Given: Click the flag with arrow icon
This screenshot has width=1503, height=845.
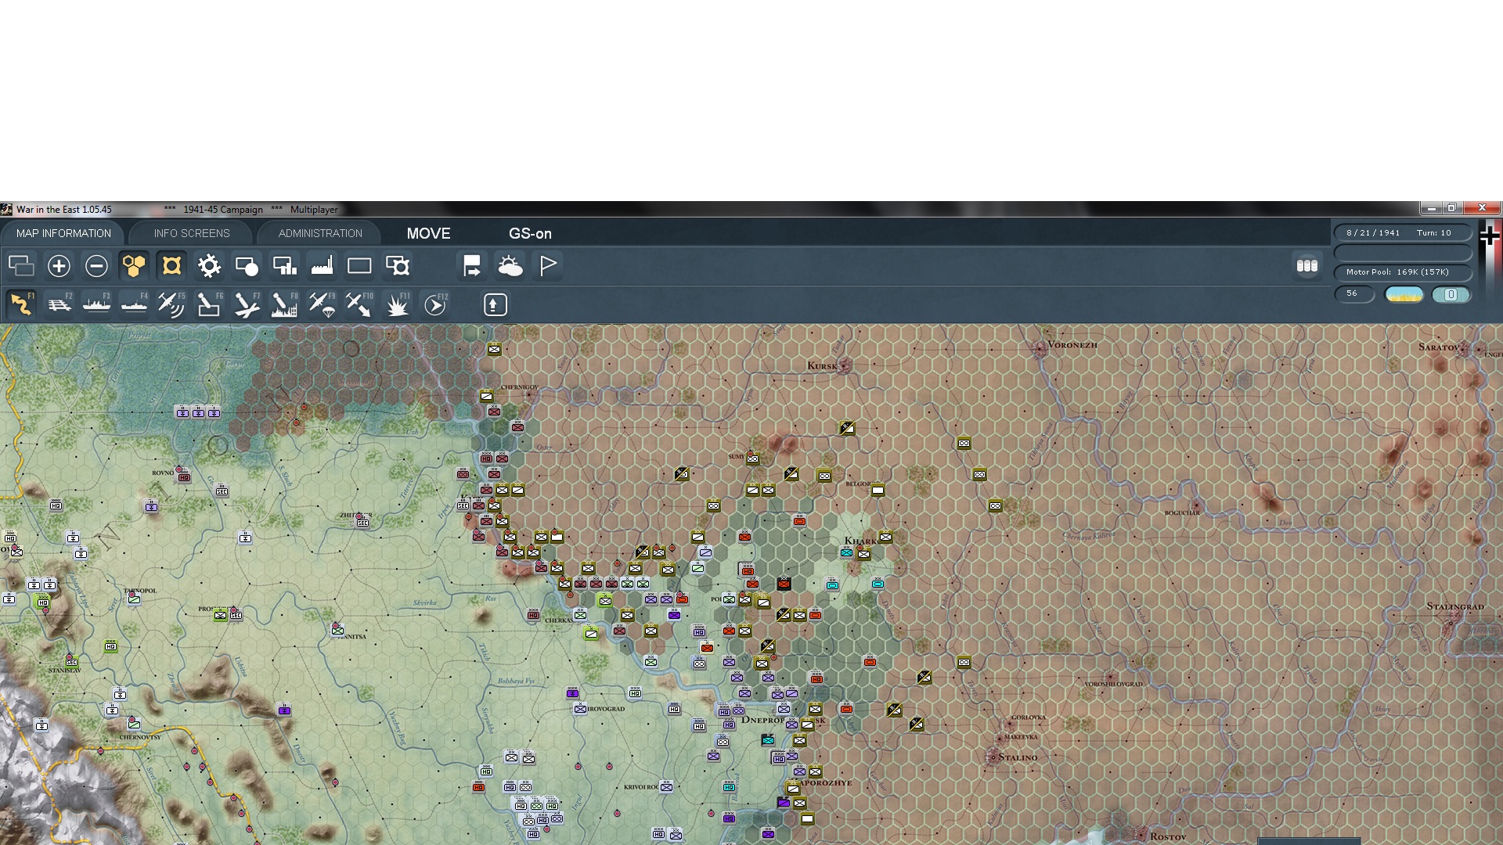Looking at the screenshot, I should click(472, 266).
